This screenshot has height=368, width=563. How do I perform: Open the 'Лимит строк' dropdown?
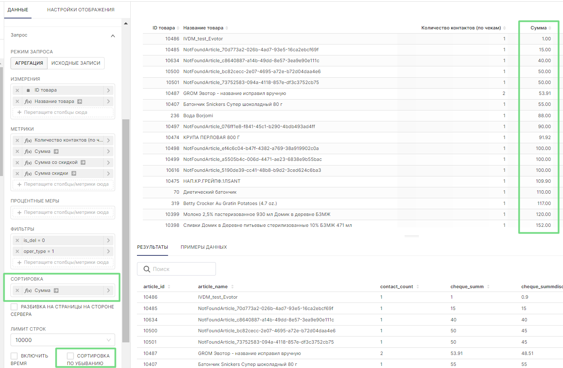tap(63, 340)
